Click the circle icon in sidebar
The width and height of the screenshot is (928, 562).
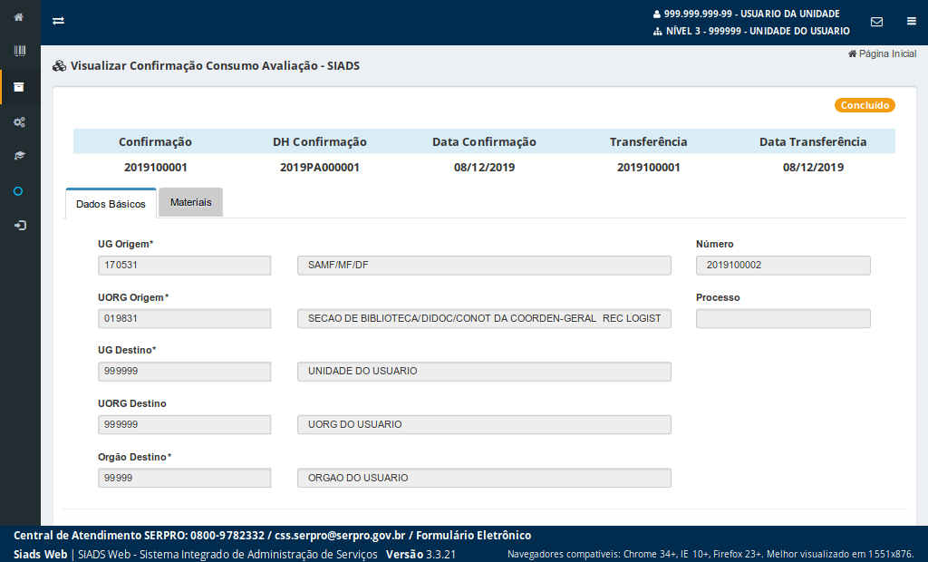tap(18, 191)
